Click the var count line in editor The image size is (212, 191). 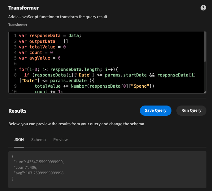click(36, 52)
